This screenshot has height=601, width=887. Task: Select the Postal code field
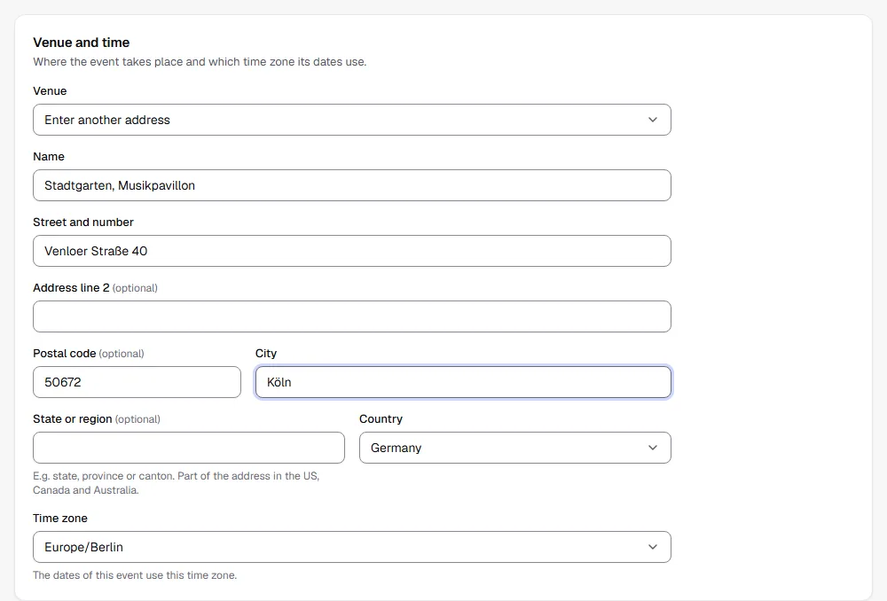point(137,382)
